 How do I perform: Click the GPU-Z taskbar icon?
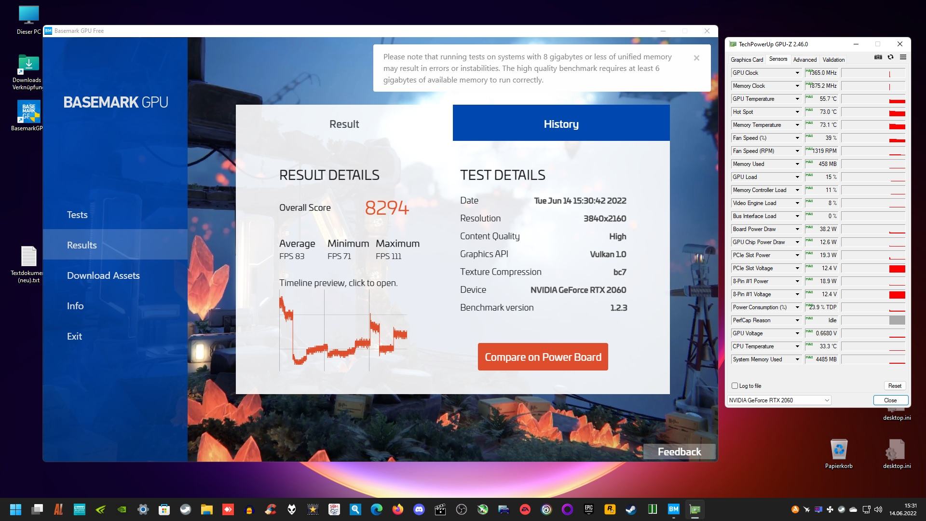[x=694, y=509]
